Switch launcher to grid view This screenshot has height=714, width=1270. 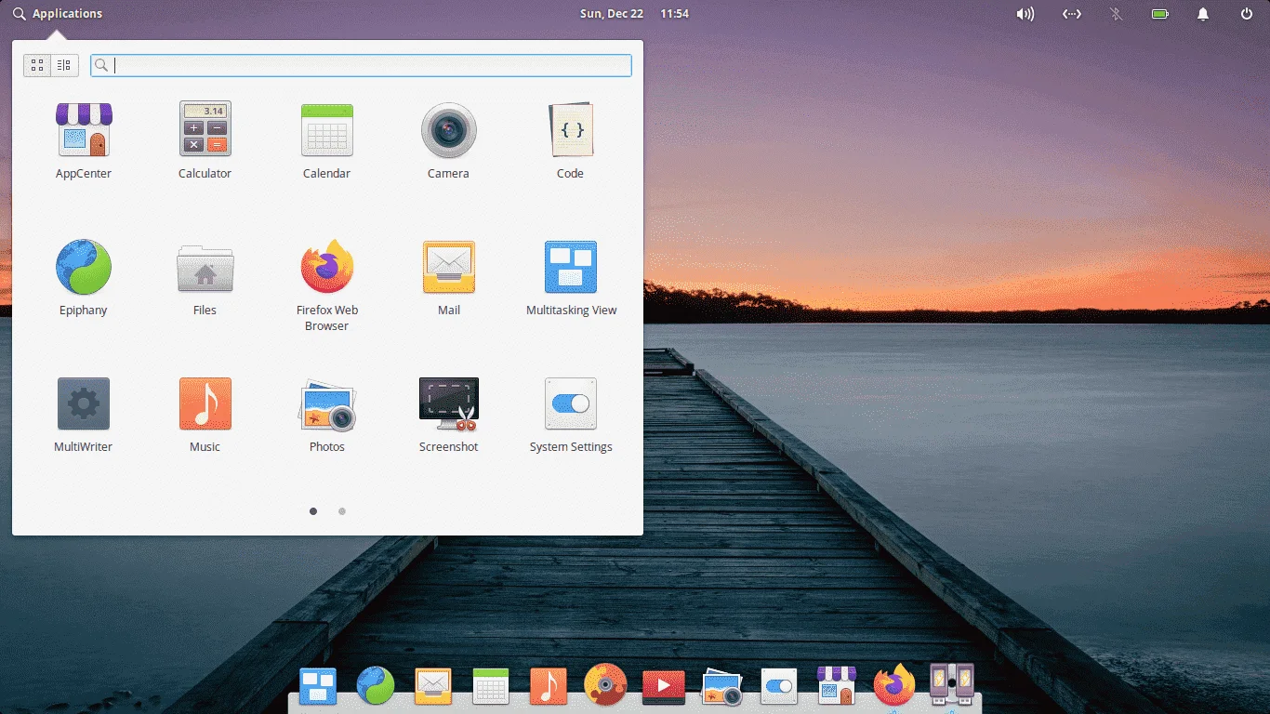(37, 65)
